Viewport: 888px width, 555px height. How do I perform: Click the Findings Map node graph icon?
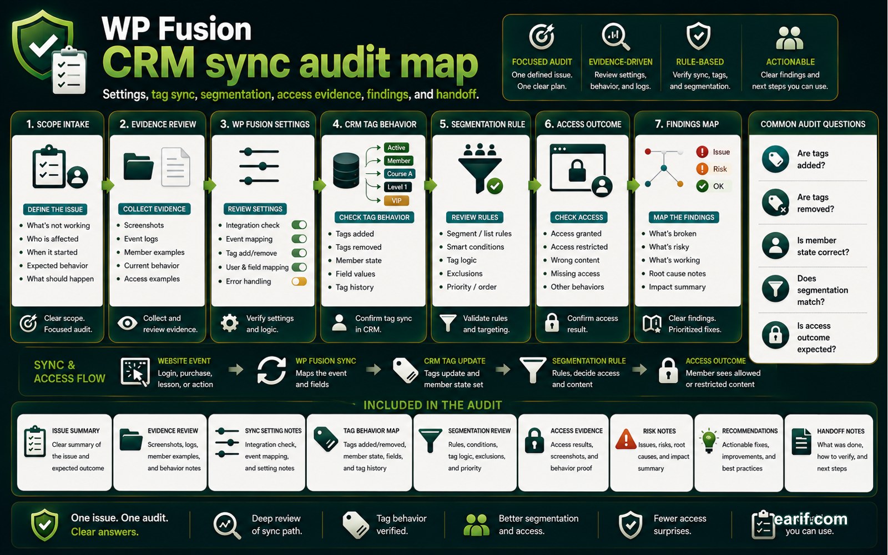click(664, 168)
